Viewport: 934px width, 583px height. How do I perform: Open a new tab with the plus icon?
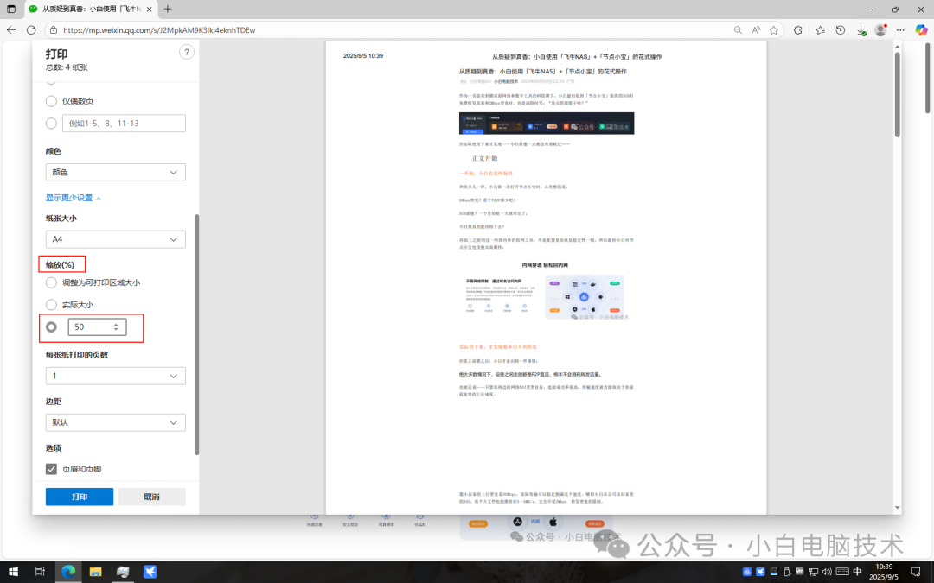(x=168, y=9)
